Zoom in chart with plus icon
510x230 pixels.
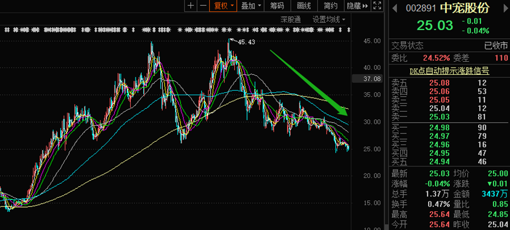[x=191, y=5]
